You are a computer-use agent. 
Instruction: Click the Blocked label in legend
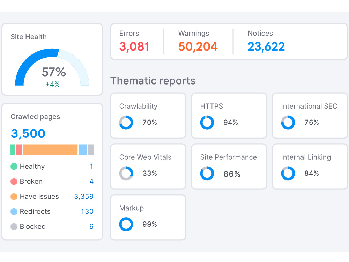point(33,227)
